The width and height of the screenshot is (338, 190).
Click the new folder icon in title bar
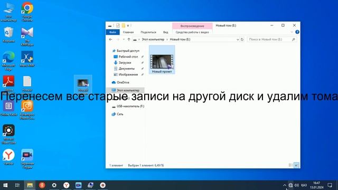(x=123, y=26)
